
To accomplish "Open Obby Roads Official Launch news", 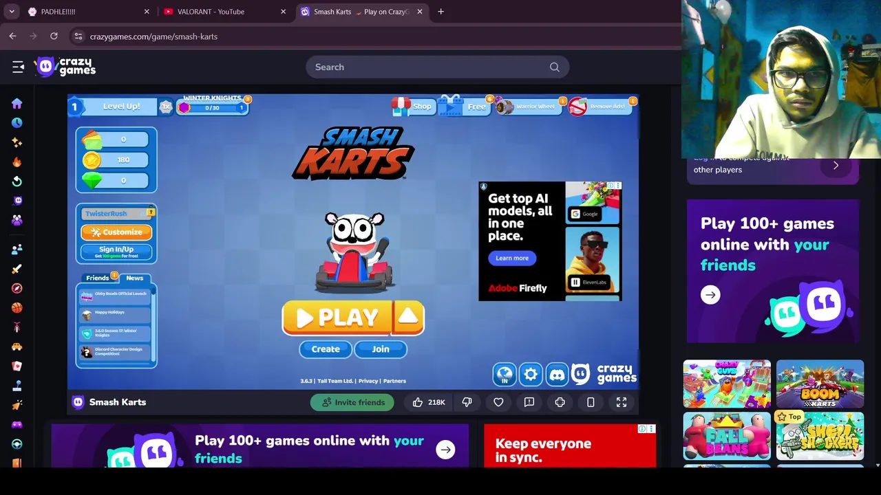I will (x=114, y=296).
